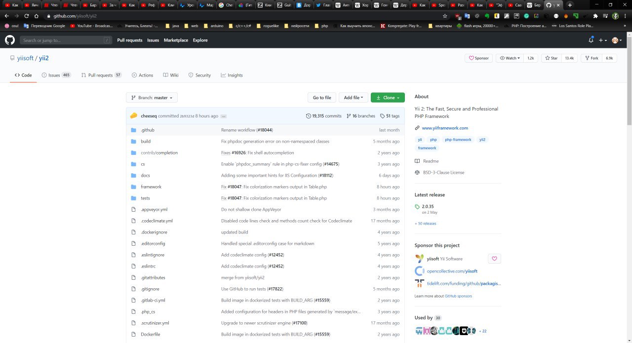Click the folder icon beside .github
Screen dimensions: 632x343
point(133,130)
